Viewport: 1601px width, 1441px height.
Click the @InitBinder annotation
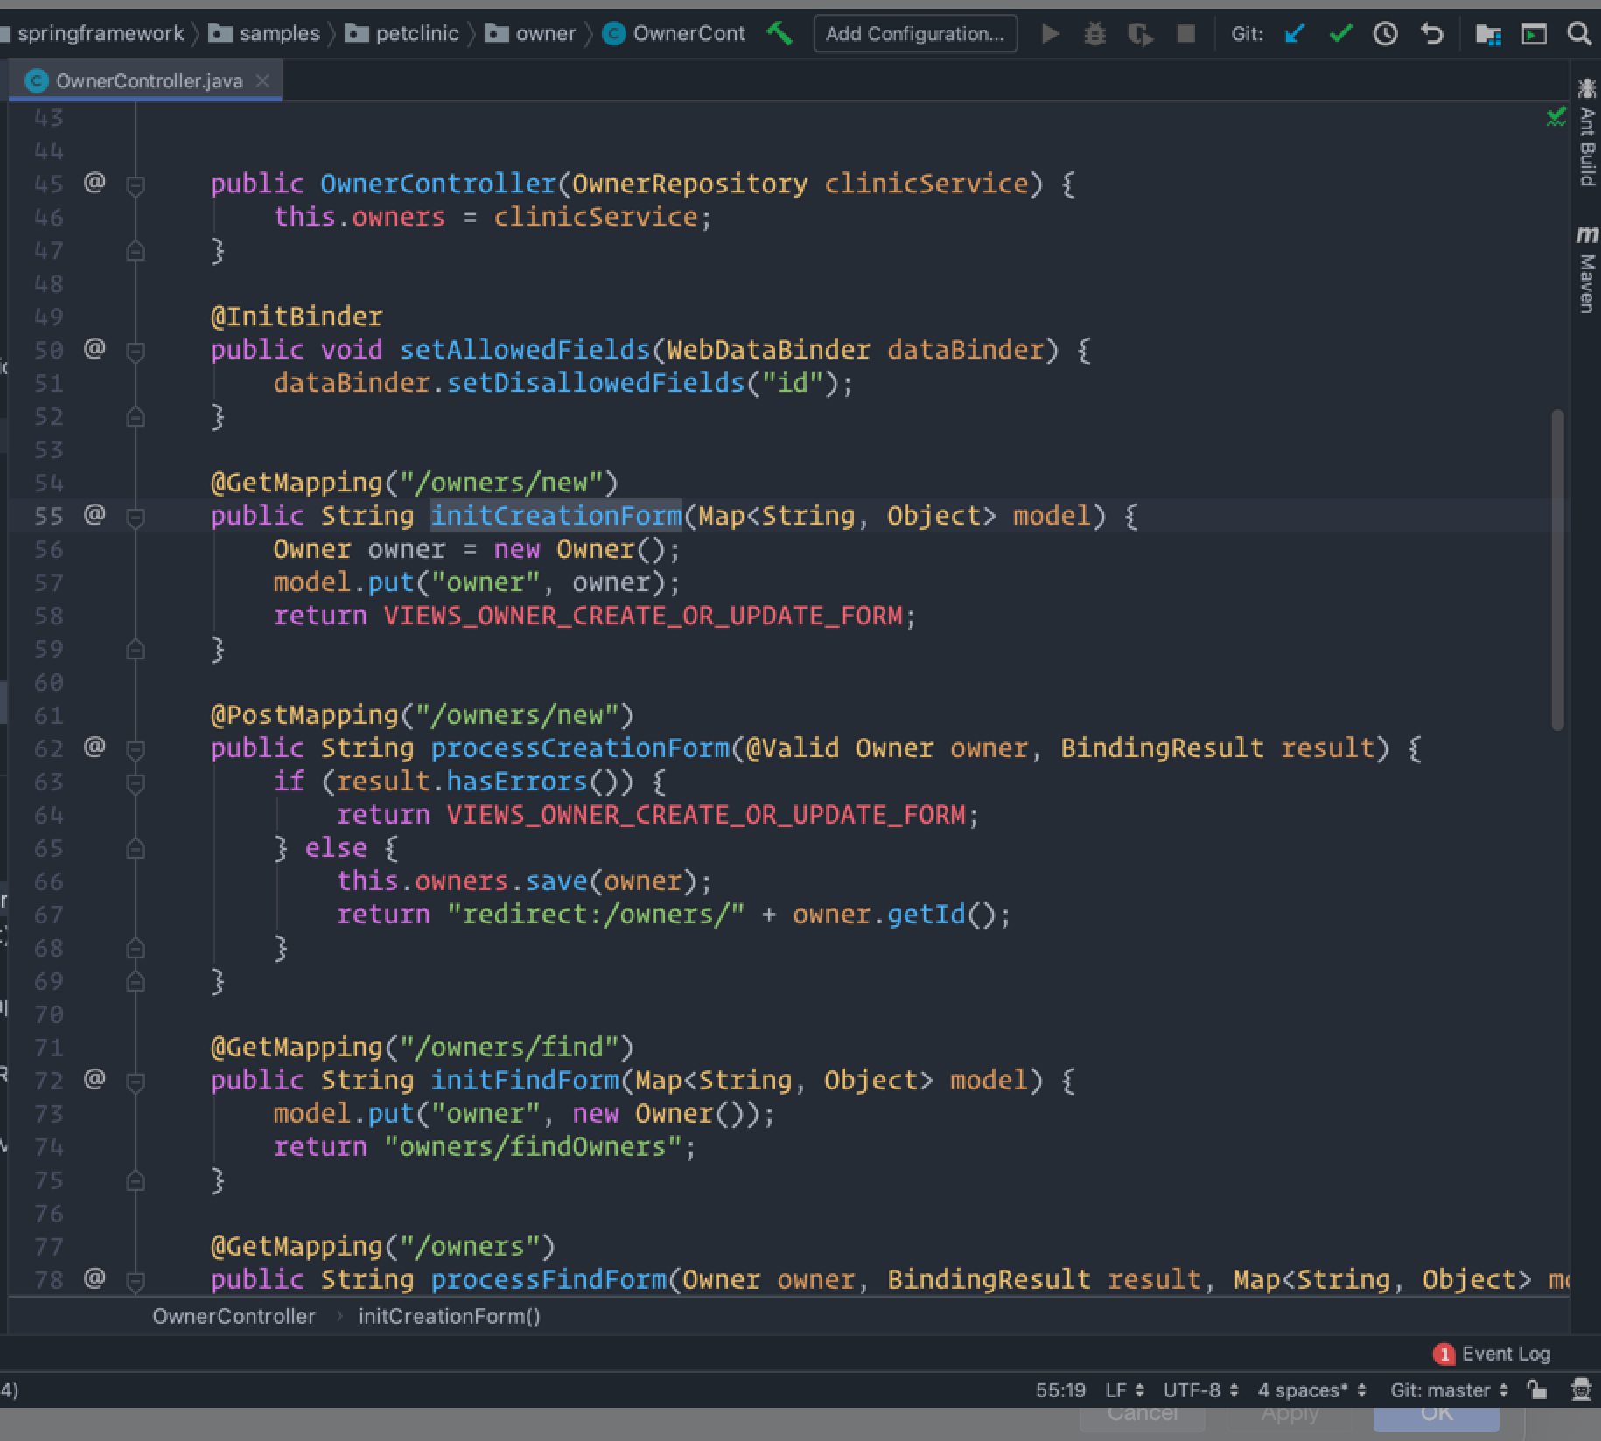point(297,317)
